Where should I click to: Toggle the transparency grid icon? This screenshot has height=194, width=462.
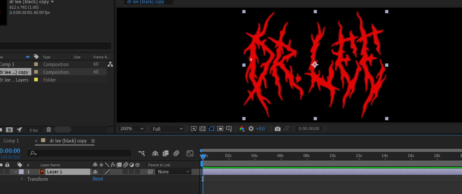203,129
